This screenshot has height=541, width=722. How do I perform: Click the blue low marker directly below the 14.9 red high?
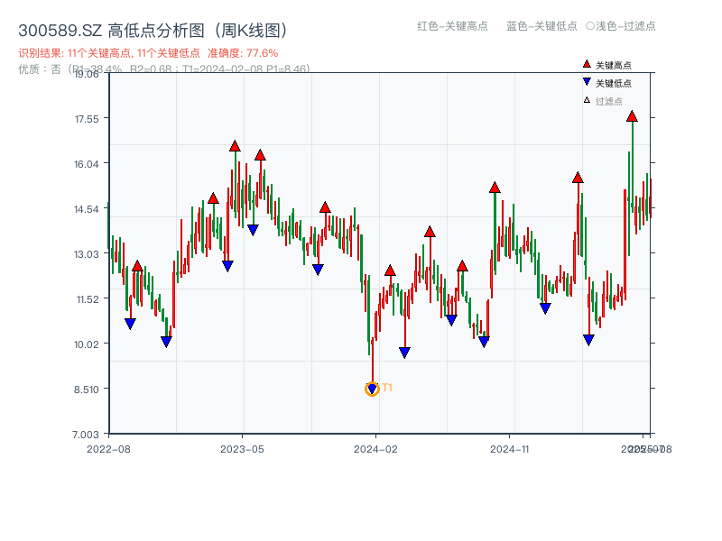pos(227,266)
